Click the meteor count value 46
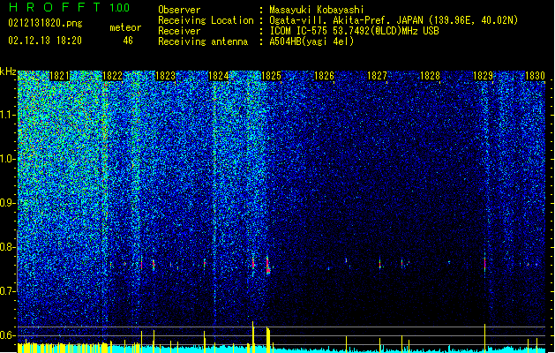The image size is (555, 353). tap(128, 41)
